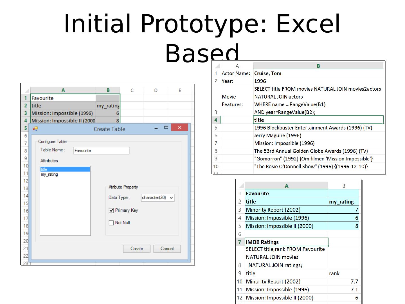Enable the Not Null checkbox
Screen dimensions: 405x304
tap(111, 223)
